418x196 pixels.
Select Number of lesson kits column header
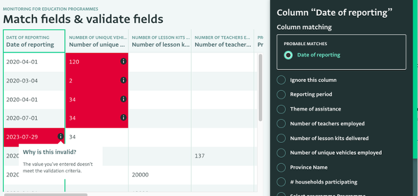tap(160, 41)
